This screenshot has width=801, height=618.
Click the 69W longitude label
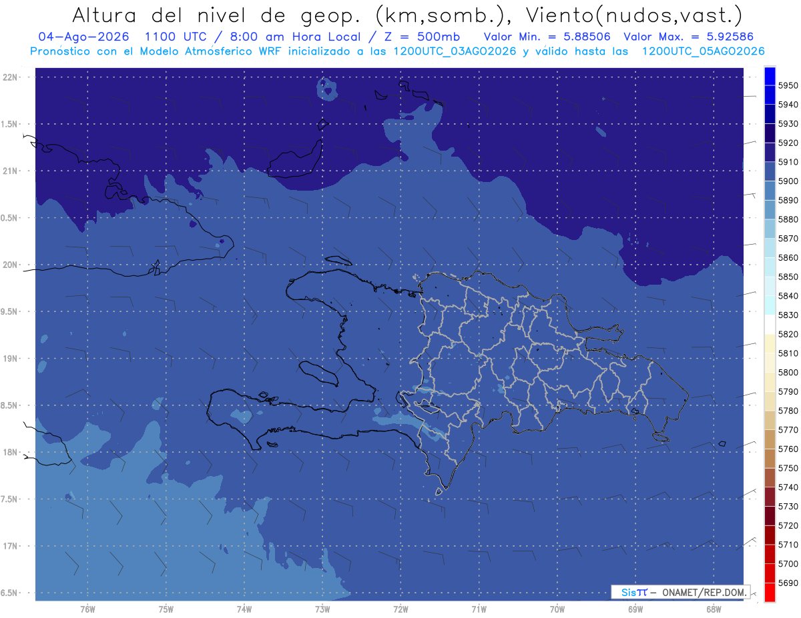[635, 609]
